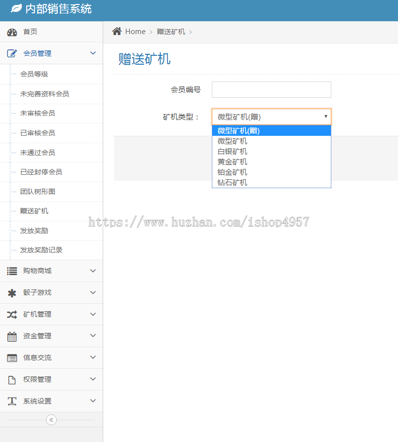The height and width of the screenshot is (442, 398).
Task: Select 微型矿机 option
Action: point(272,141)
